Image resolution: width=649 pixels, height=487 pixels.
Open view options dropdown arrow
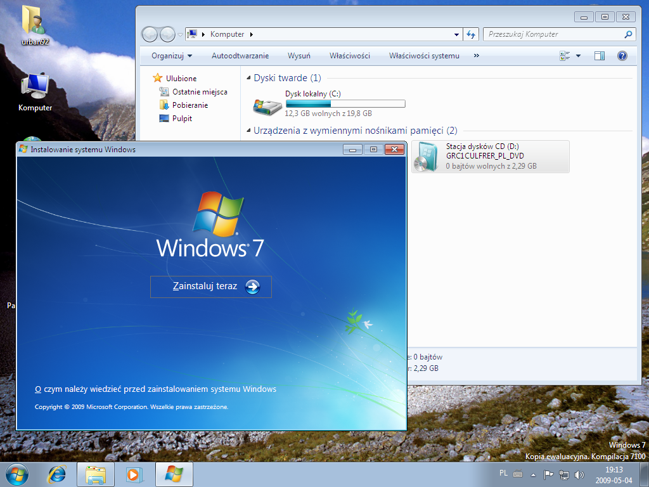click(x=578, y=56)
